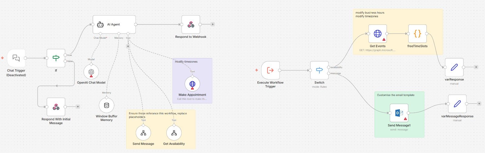
Task: Open the Get Events HTTP node
Action: (377, 34)
